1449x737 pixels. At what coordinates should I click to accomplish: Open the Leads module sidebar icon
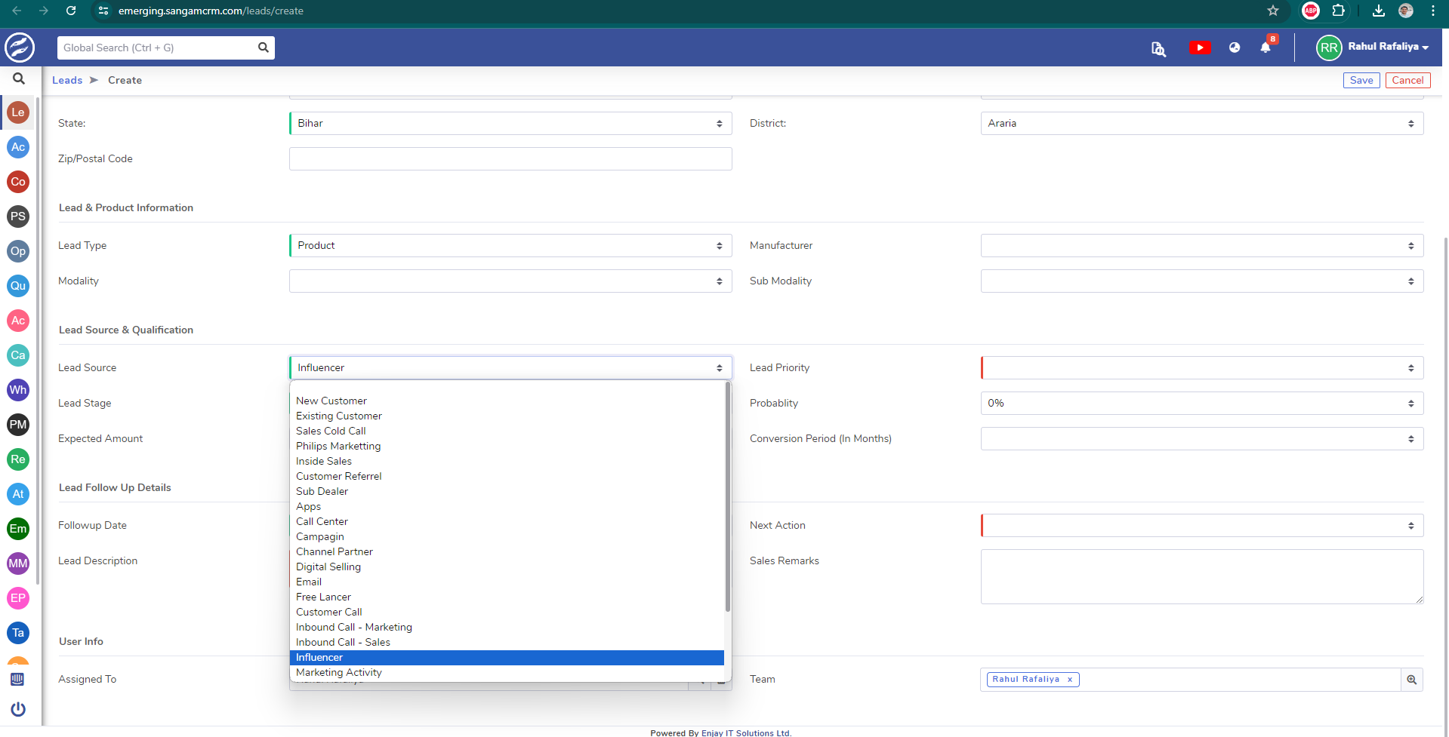point(18,112)
